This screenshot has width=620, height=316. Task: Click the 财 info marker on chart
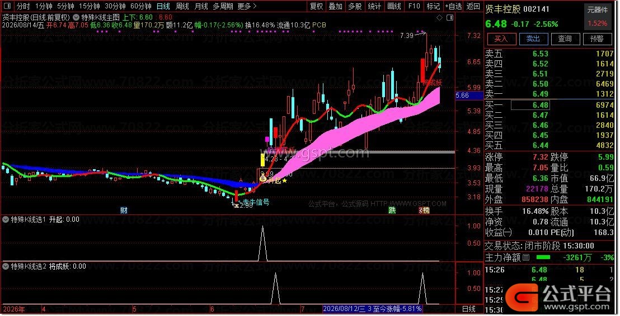click(124, 210)
